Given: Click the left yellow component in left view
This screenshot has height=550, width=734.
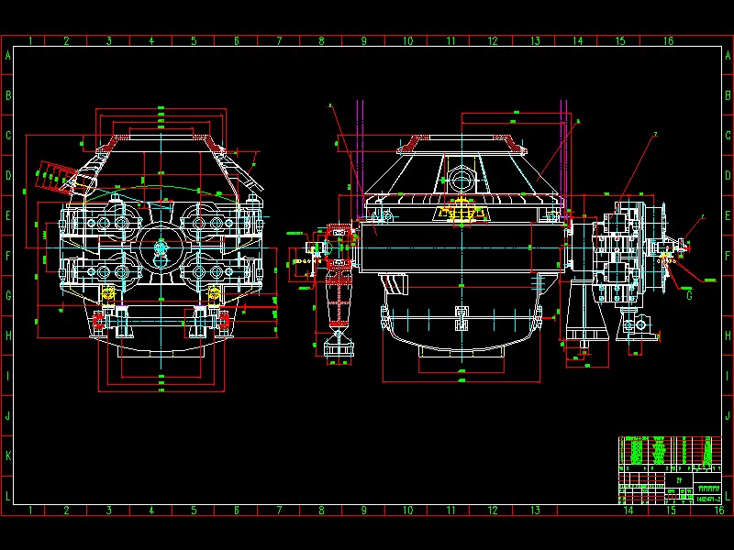Looking at the screenshot, I should tap(108, 293).
